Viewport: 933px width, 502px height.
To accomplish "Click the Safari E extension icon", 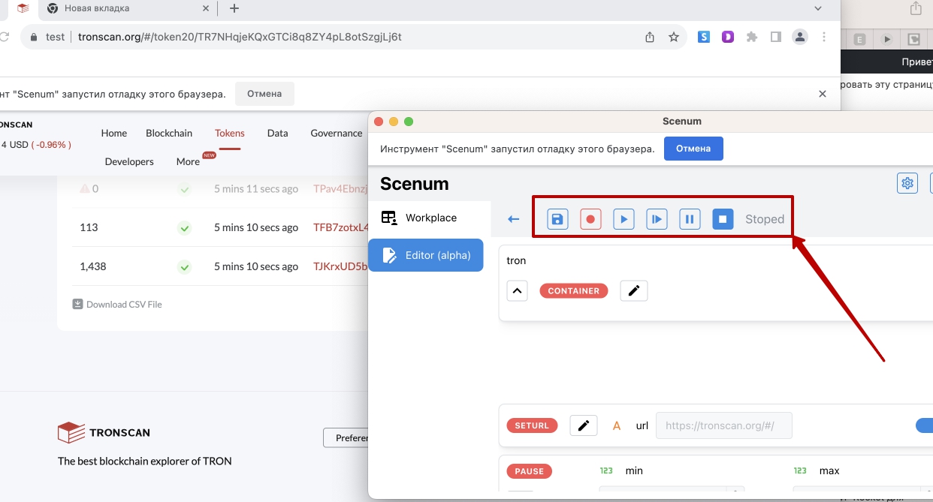I will click(859, 40).
